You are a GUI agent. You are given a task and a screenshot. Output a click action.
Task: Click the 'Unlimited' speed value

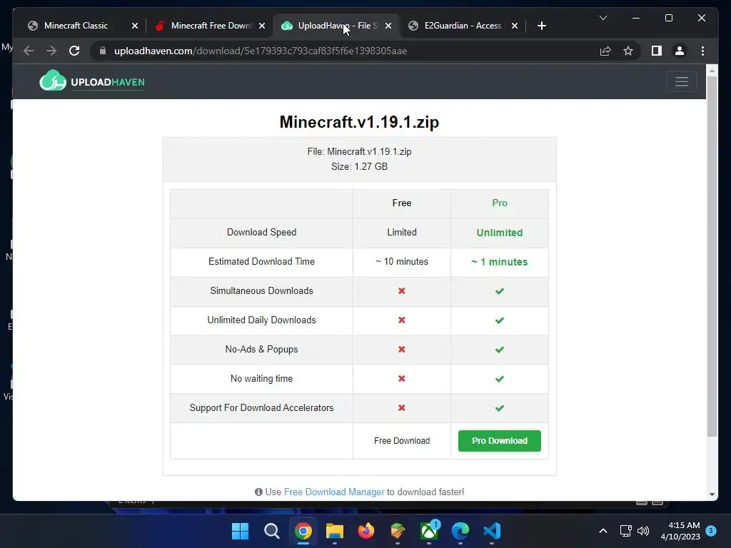tap(499, 233)
